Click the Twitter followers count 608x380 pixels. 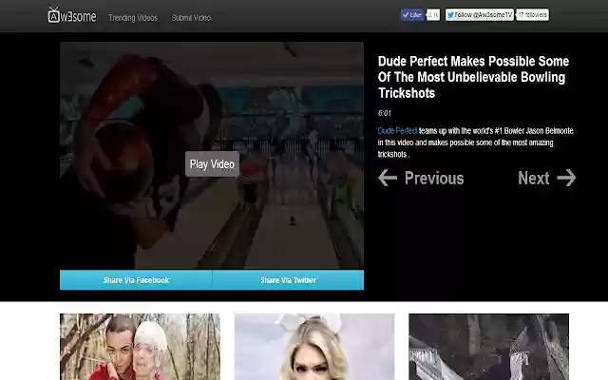click(532, 15)
